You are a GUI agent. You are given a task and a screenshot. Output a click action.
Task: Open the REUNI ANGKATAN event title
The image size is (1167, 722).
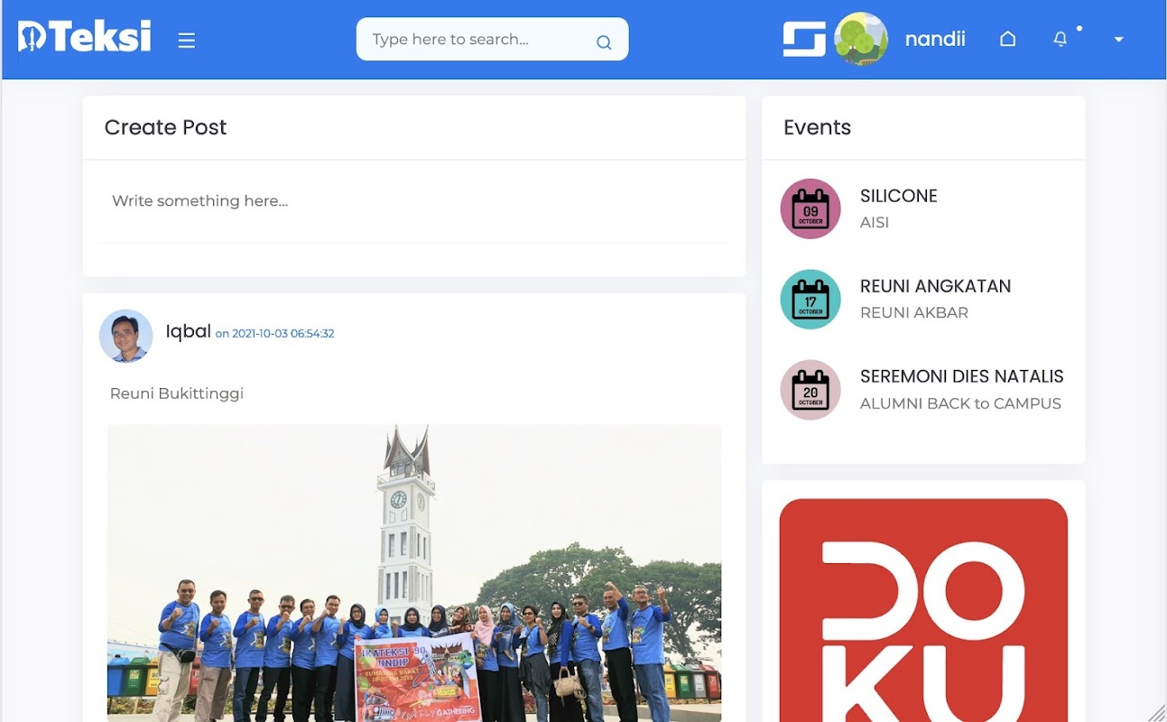(935, 286)
